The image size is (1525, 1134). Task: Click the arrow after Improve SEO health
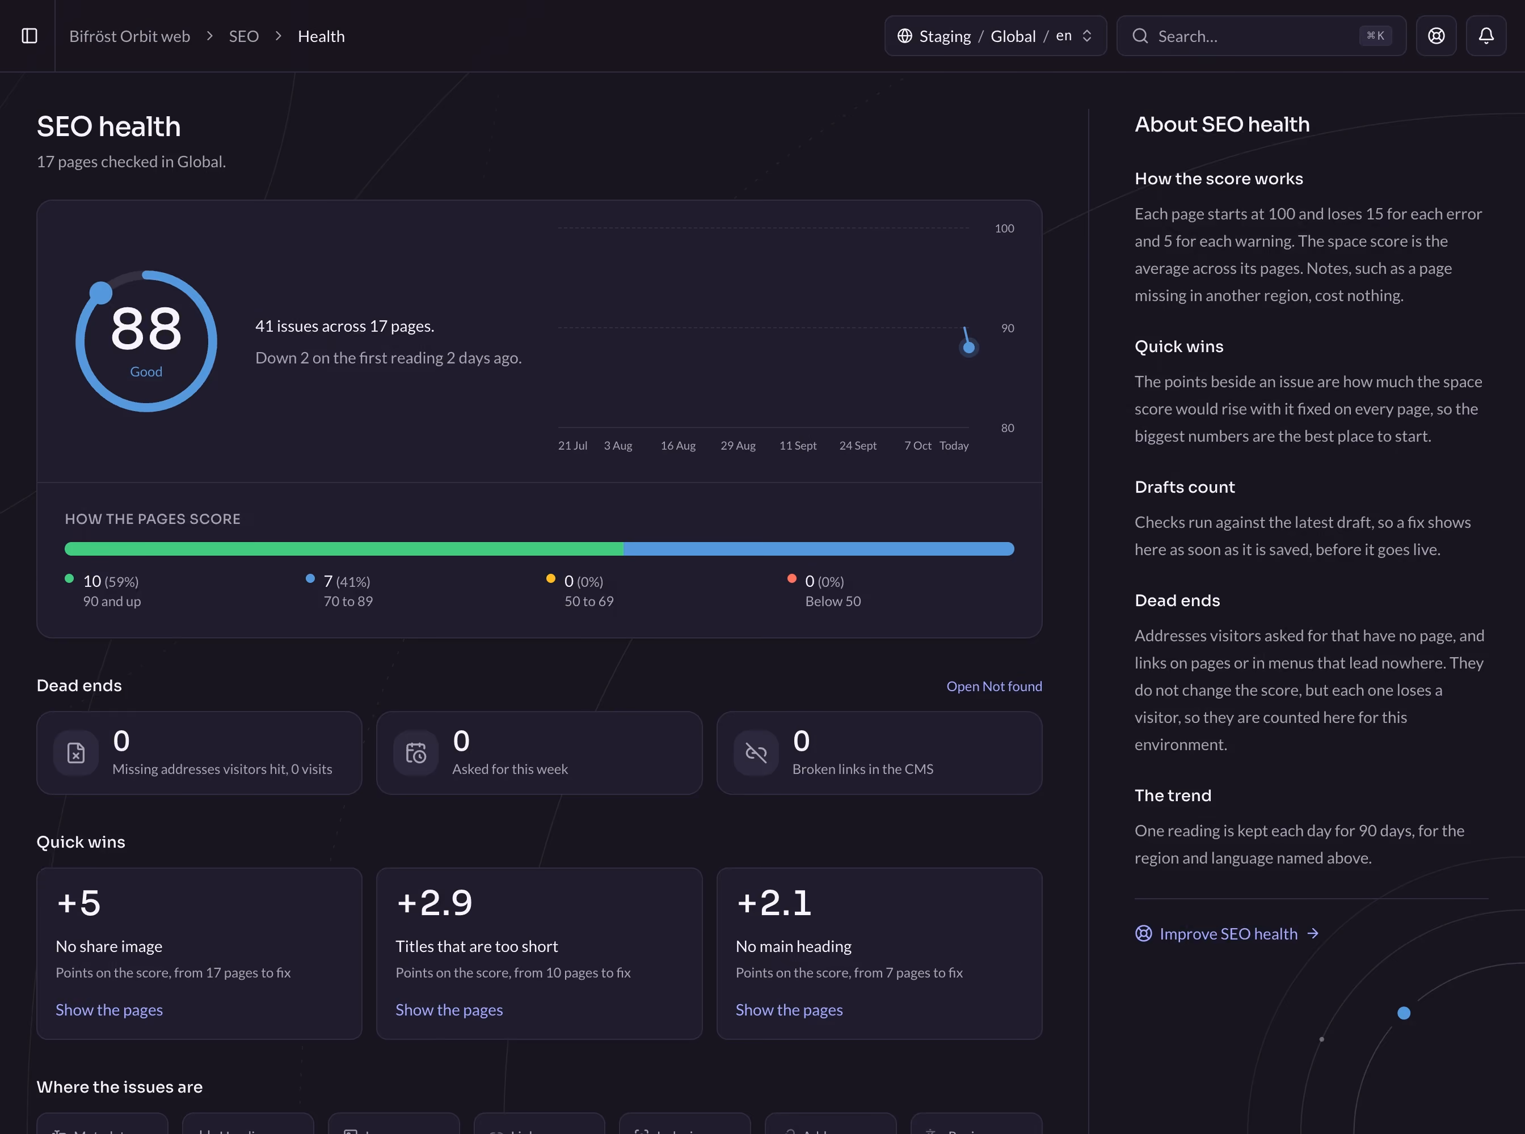pyautogui.click(x=1313, y=933)
